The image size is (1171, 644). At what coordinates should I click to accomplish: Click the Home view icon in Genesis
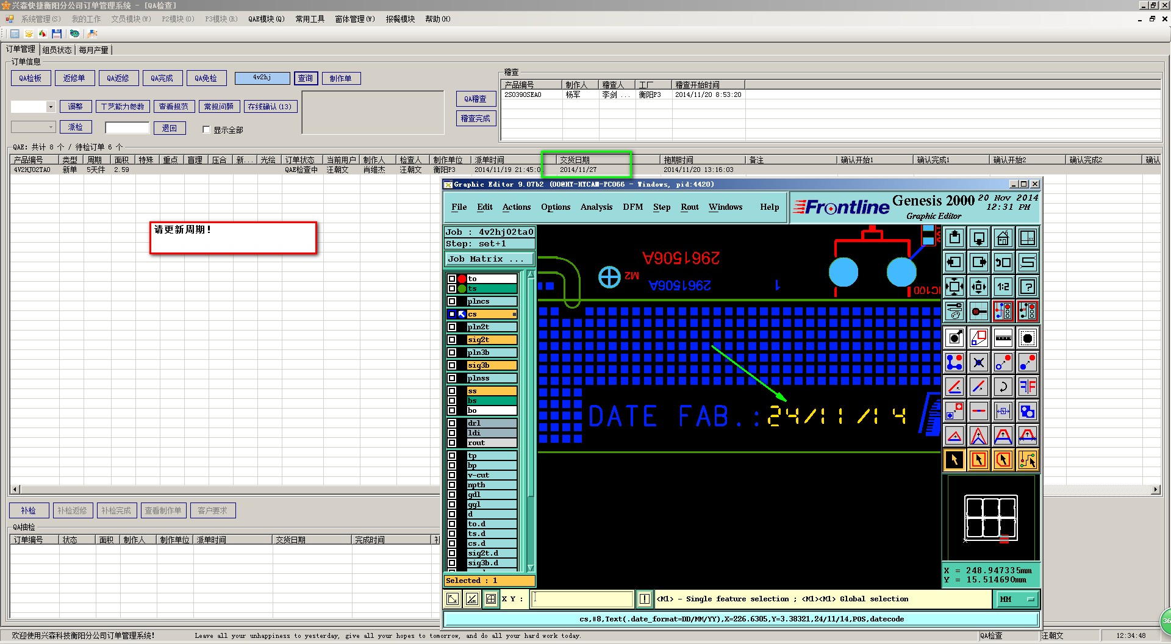click(1003, 238)
